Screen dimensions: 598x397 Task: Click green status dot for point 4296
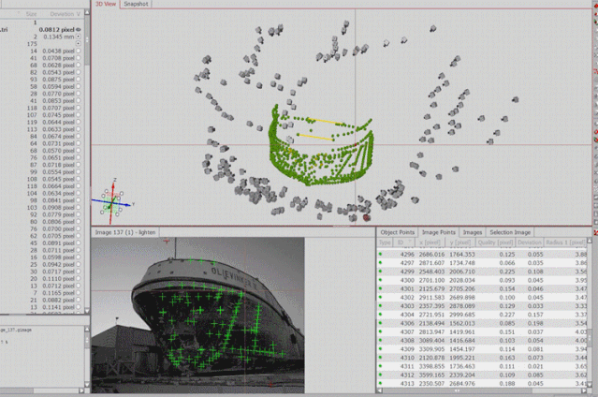coord(381,254)
